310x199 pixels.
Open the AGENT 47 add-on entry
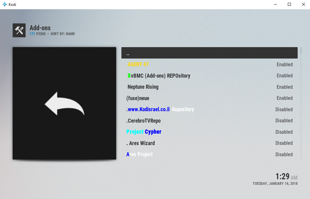[209, 64]
